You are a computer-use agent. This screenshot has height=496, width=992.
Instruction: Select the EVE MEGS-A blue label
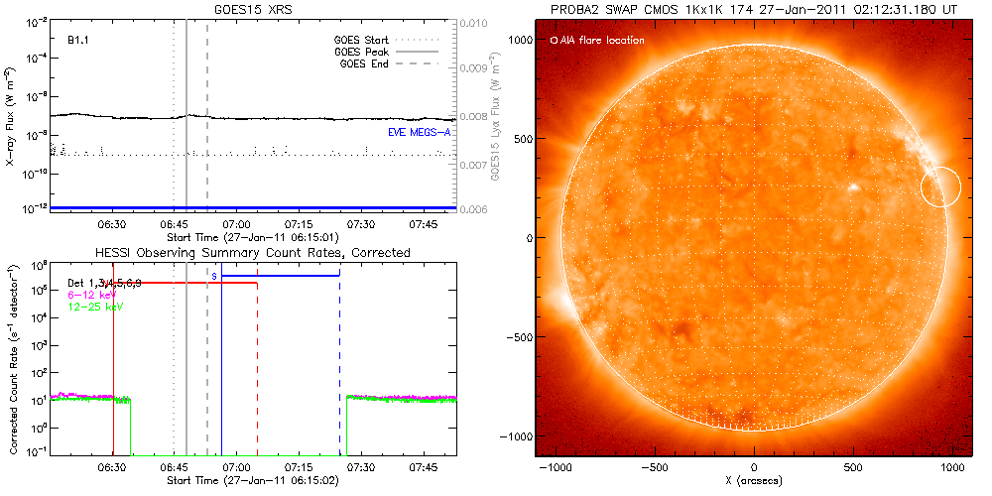click(417, 132)
